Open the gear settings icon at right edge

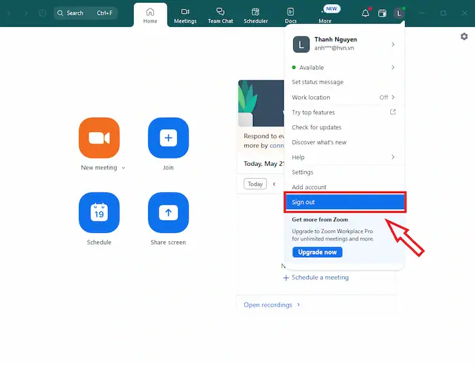tap(464, 37)
